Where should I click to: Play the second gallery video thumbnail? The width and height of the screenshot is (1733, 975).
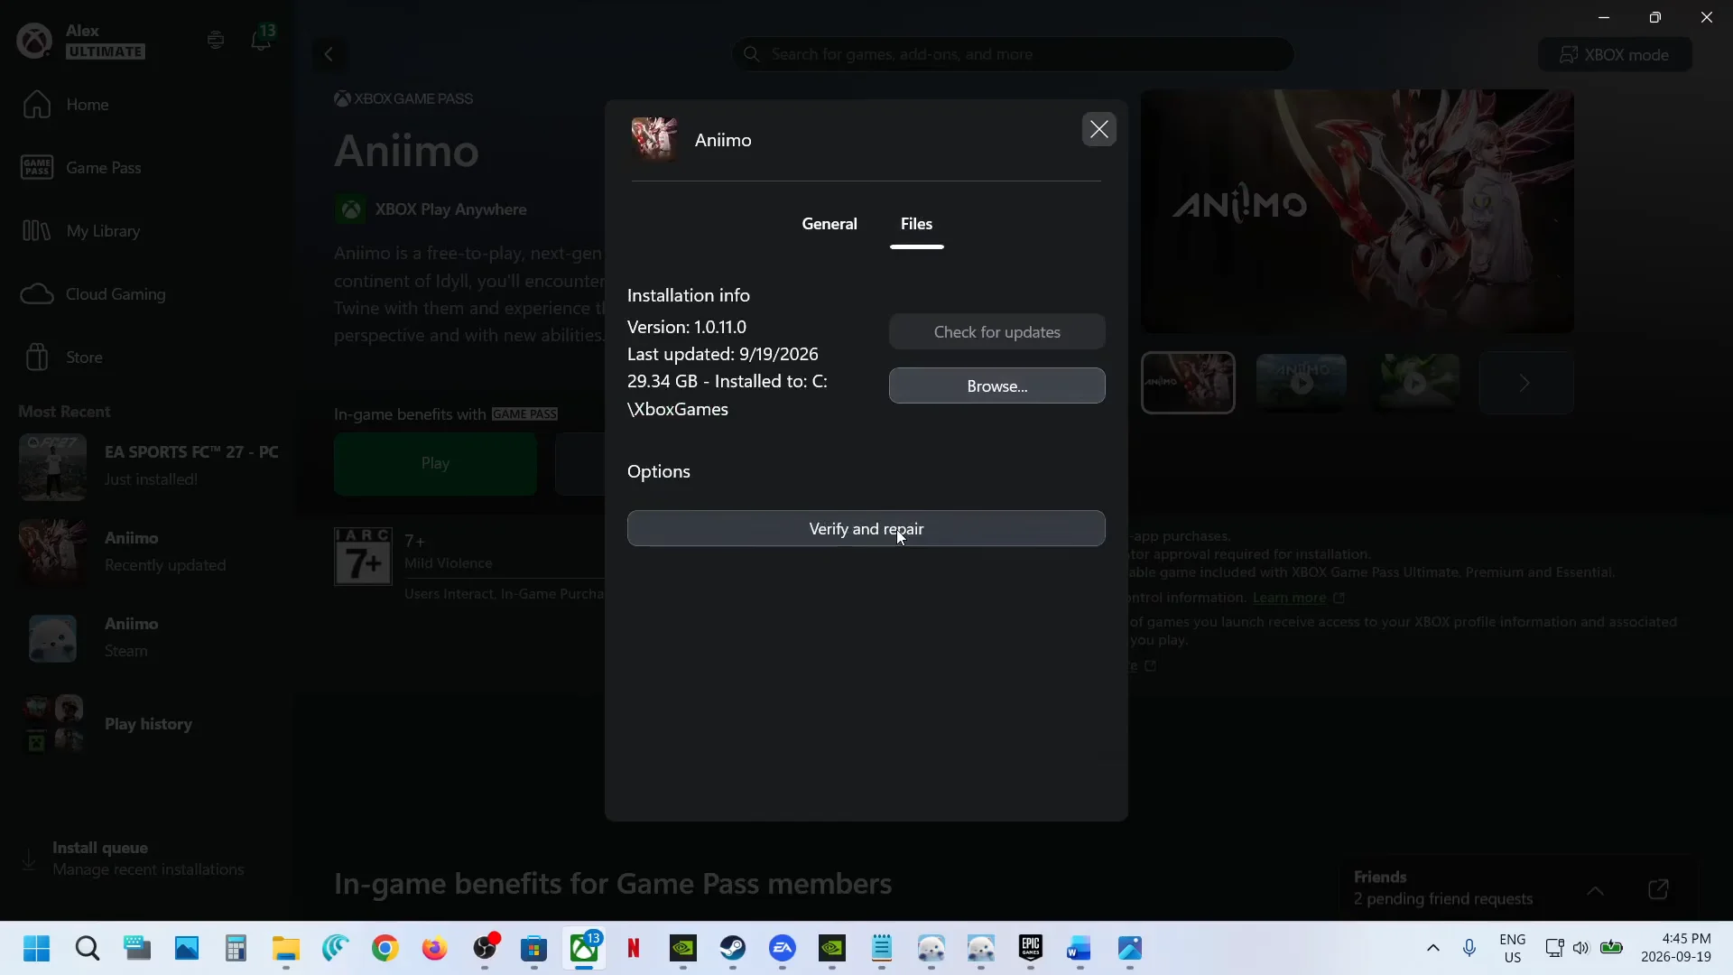coord(1302,383)
